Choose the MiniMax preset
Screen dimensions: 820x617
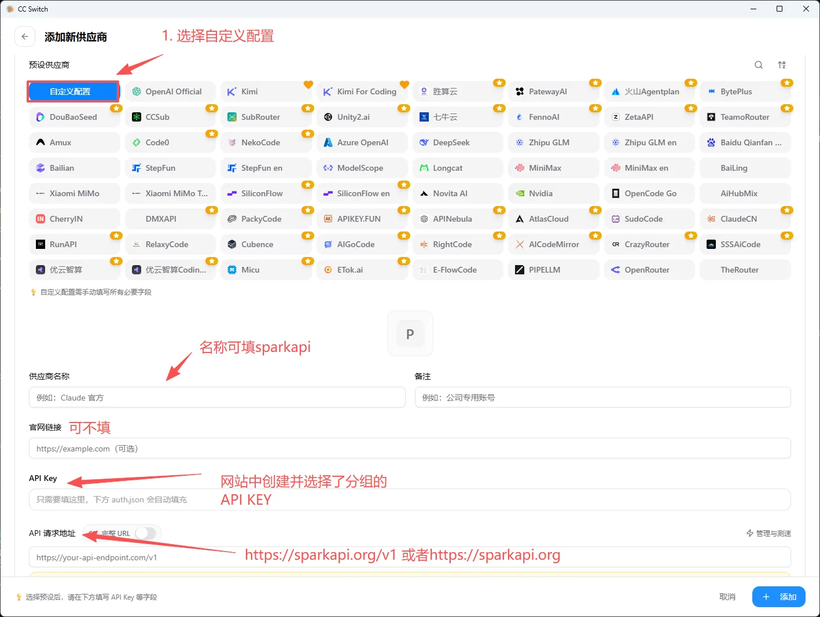click(554, 168)
